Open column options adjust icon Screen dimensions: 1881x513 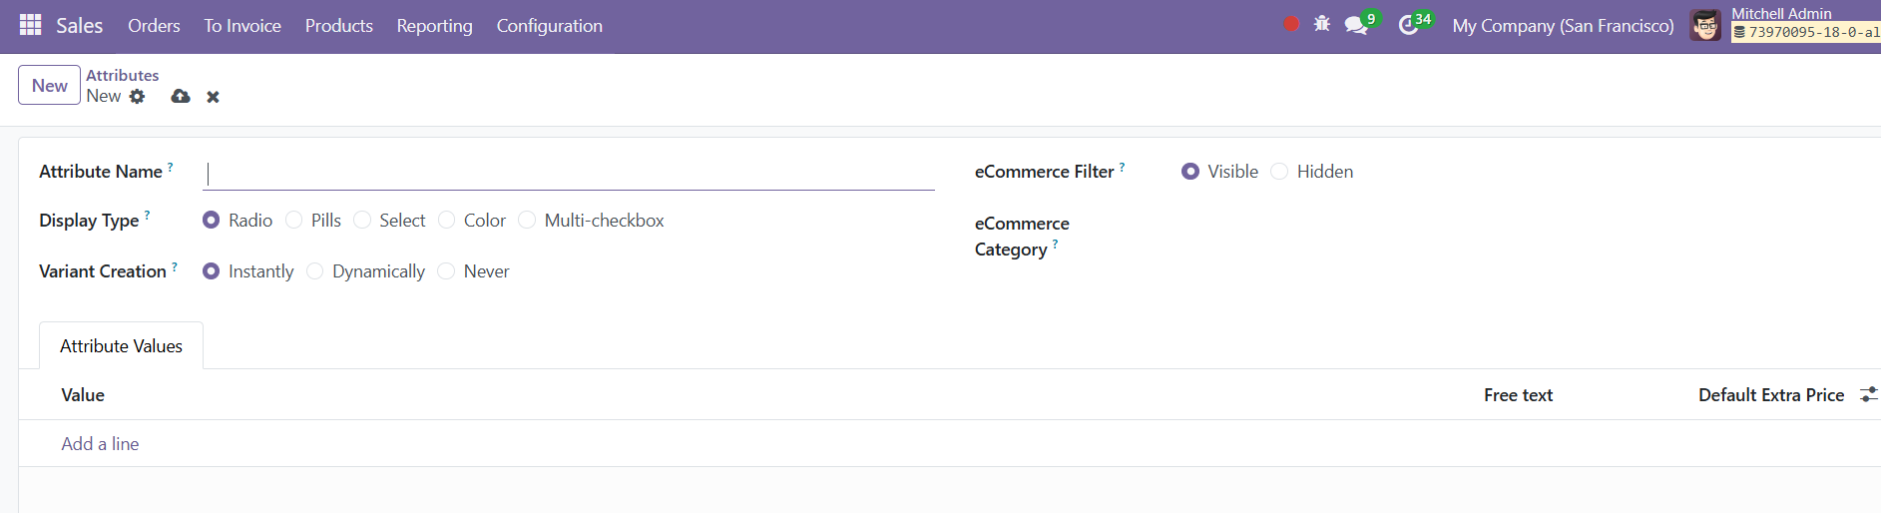[1868, 395]
